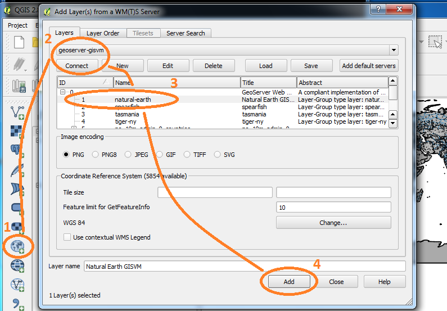The height and width of the screenshot is (311, 447).
Task: Click the ID column header
Action: coord(85,83)
